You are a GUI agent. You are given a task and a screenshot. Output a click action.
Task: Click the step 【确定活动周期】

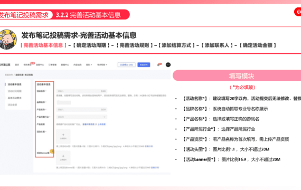pyautogui.click(x=91, y=45)
